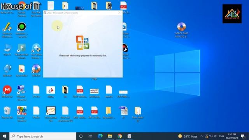Open the Windows Start menu

5,136
